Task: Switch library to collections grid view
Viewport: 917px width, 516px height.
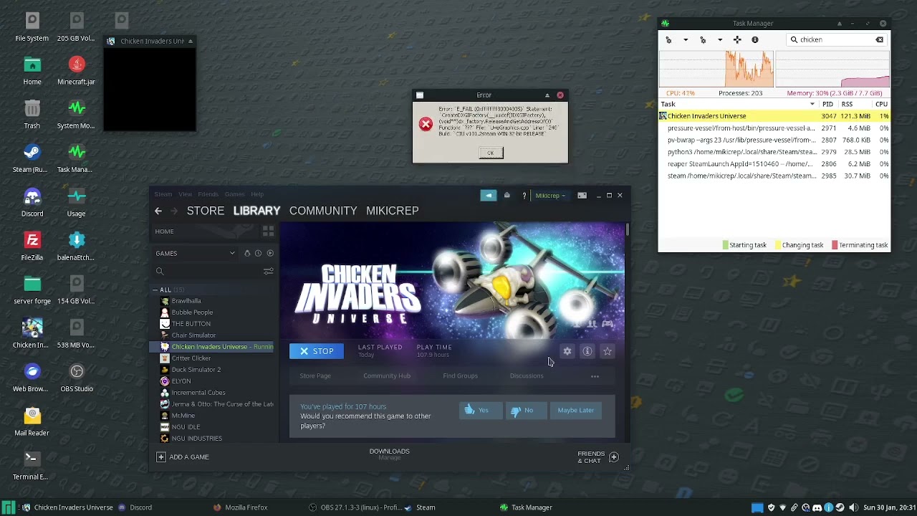Action: coord(268,231)
